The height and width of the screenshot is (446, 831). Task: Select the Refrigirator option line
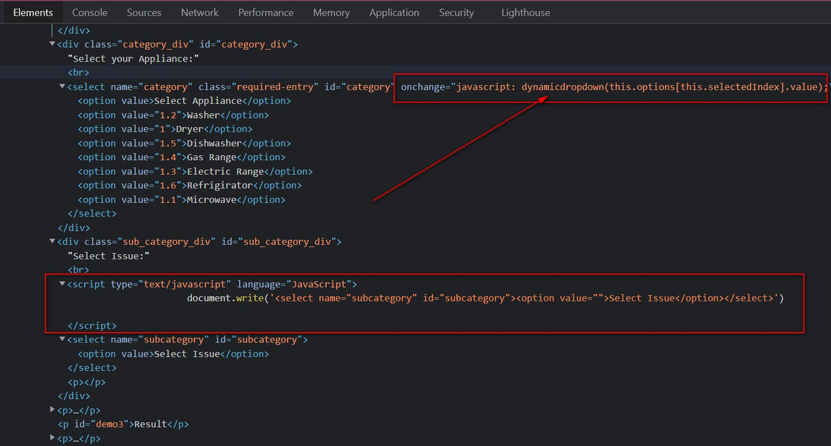point(190,185)
